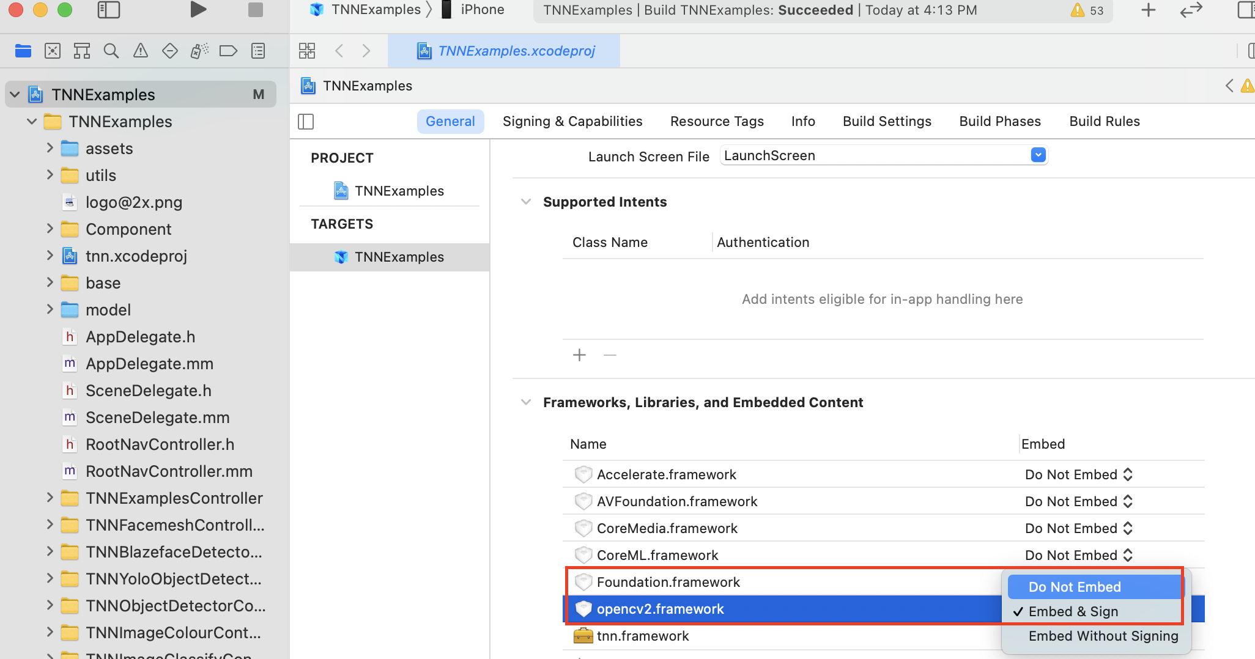Run the build with the play button
1255x659 pixels.
[x=198, y=10]
